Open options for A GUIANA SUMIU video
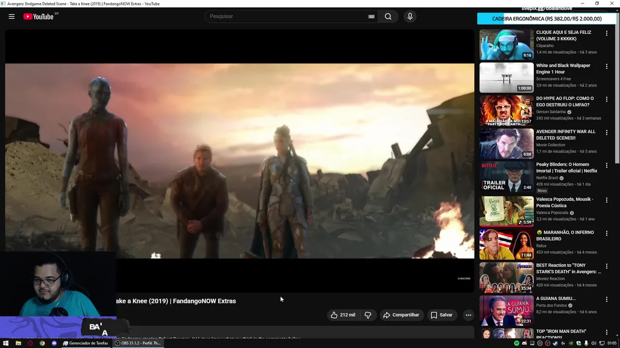 tap(606, 299)
